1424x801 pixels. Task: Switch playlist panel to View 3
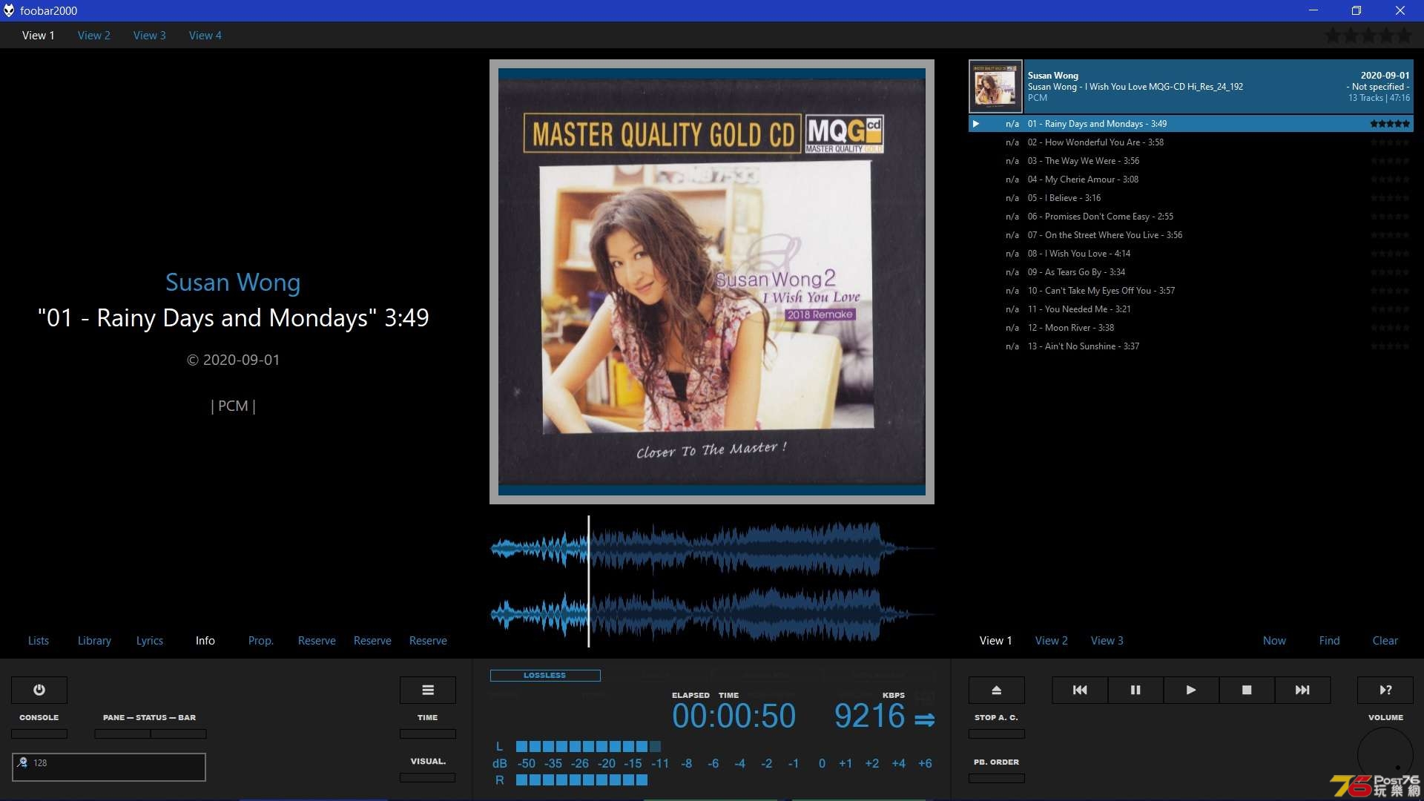pos(1107,641)
